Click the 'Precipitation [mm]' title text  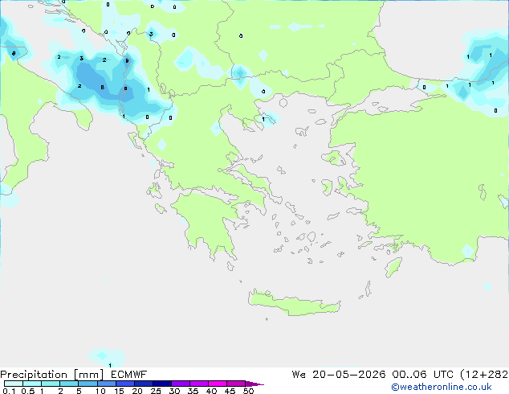(x=52, y=375)
